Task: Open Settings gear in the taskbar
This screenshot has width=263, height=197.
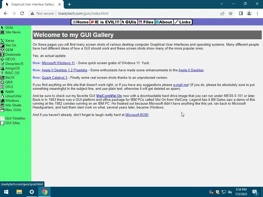Action: coord(32,192)
